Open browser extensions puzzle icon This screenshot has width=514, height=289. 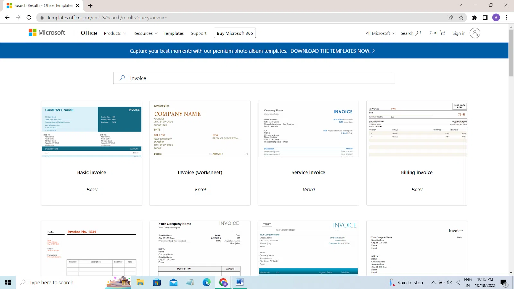point(474,18)
